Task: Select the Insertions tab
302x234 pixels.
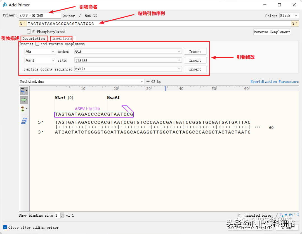Action: pos(62,38)
